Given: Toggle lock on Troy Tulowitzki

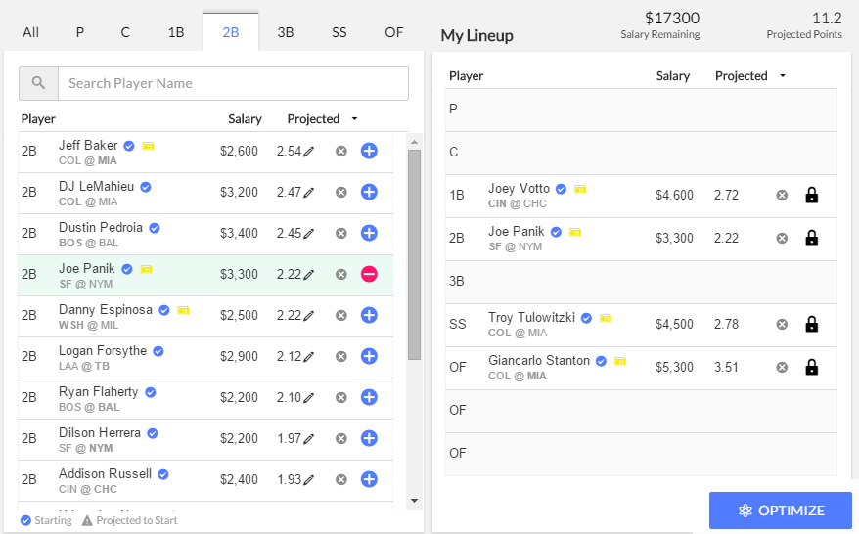Looking at the screenshot, I should (x=812, y=325).
